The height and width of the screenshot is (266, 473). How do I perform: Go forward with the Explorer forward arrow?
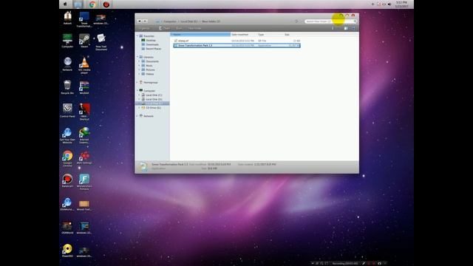coord(145,21)
